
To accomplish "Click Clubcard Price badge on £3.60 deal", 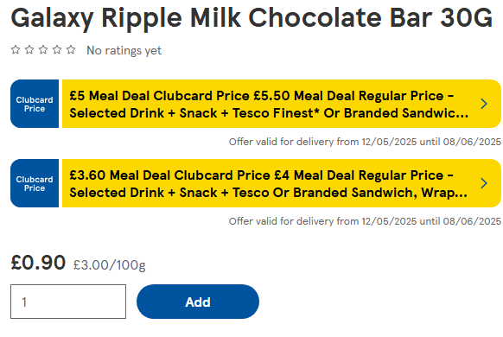I will pyautogui.click(x=35, y=183).
